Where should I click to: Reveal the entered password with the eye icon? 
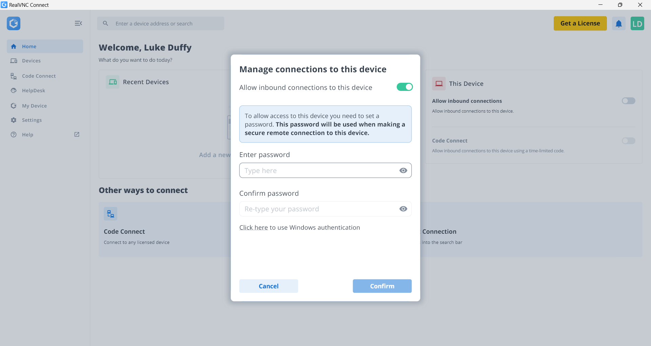coord(403,170)
